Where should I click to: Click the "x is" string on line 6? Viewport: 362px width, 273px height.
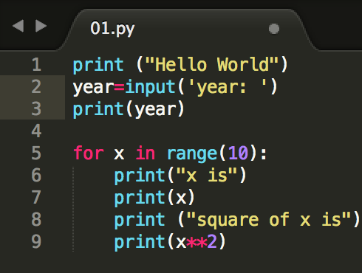pos(207,175)
